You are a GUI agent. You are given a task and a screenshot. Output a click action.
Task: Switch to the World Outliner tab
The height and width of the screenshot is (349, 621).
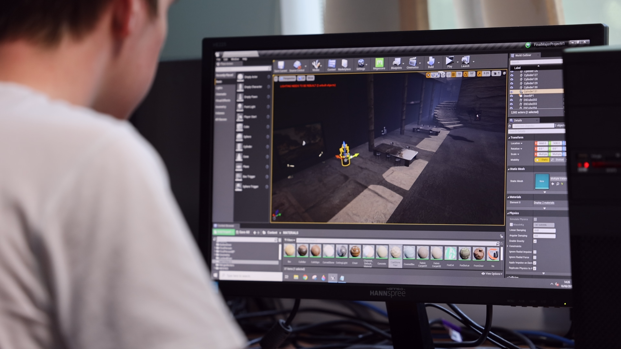pyautogui.click(x=523, y=55)
